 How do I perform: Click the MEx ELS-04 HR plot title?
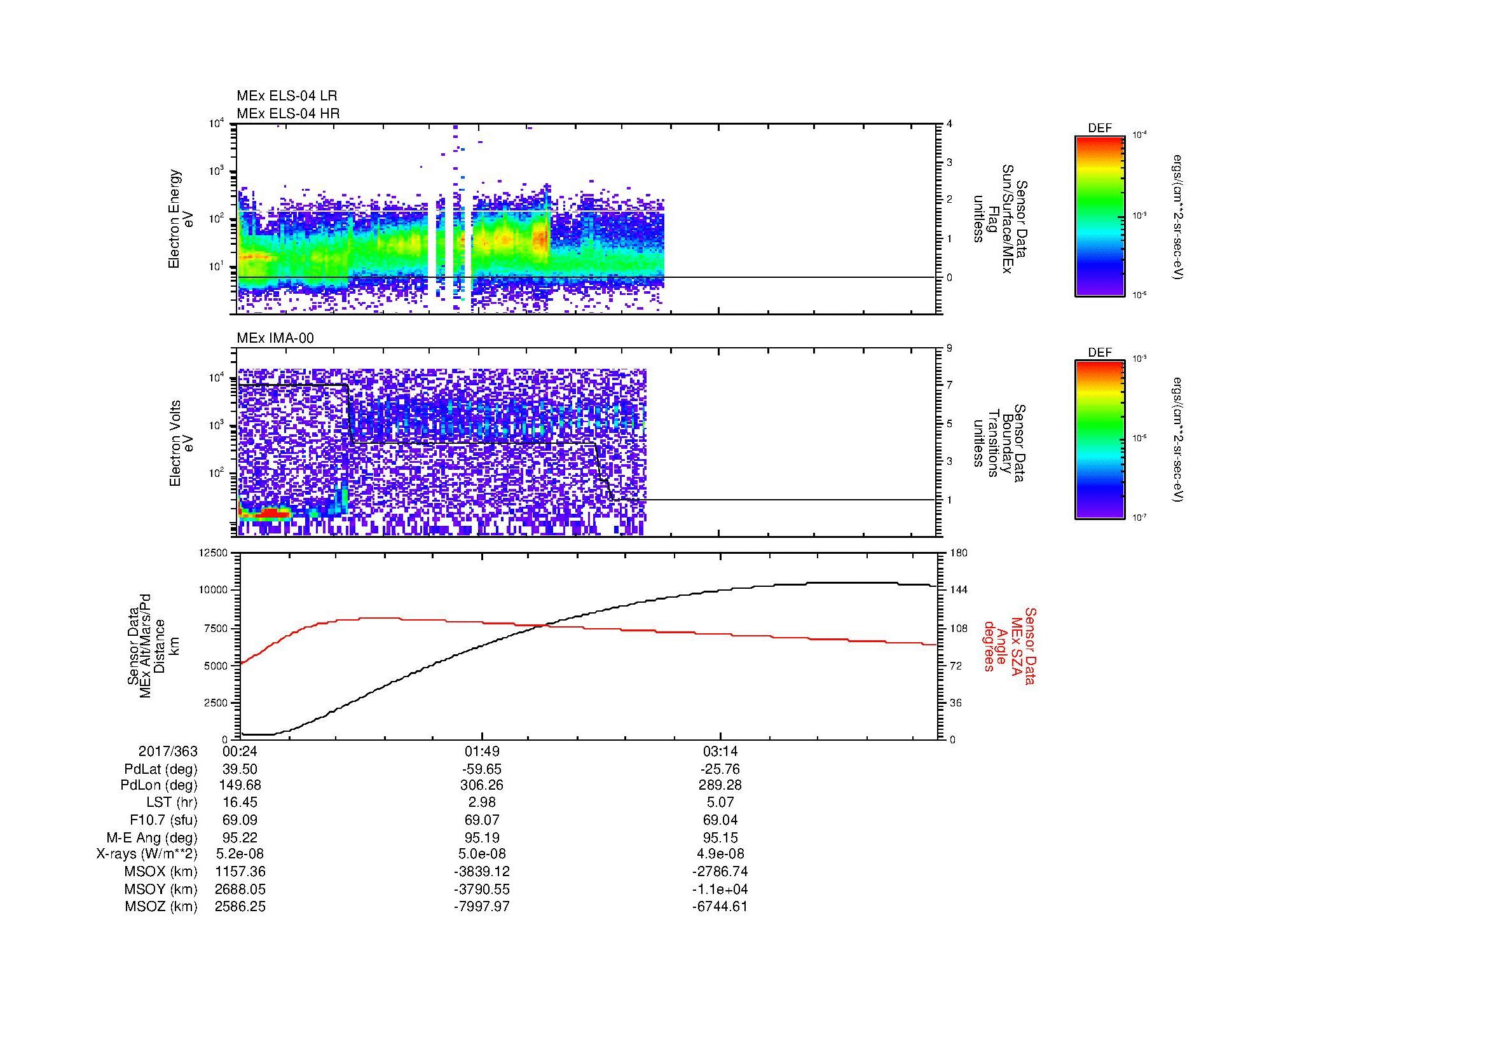288,113
